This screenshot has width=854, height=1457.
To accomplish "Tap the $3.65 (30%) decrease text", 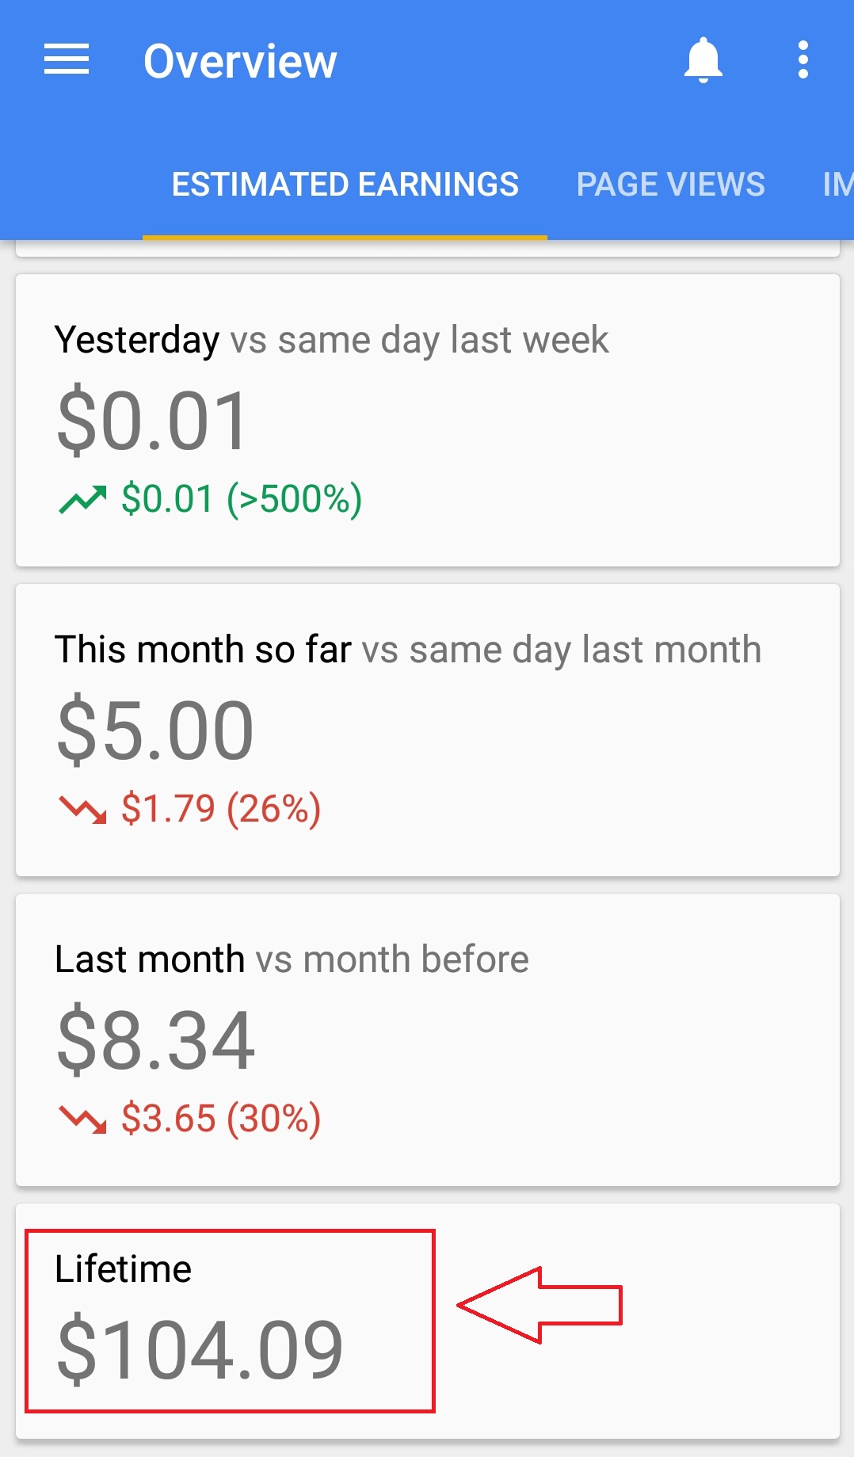I will point(220,1119).
